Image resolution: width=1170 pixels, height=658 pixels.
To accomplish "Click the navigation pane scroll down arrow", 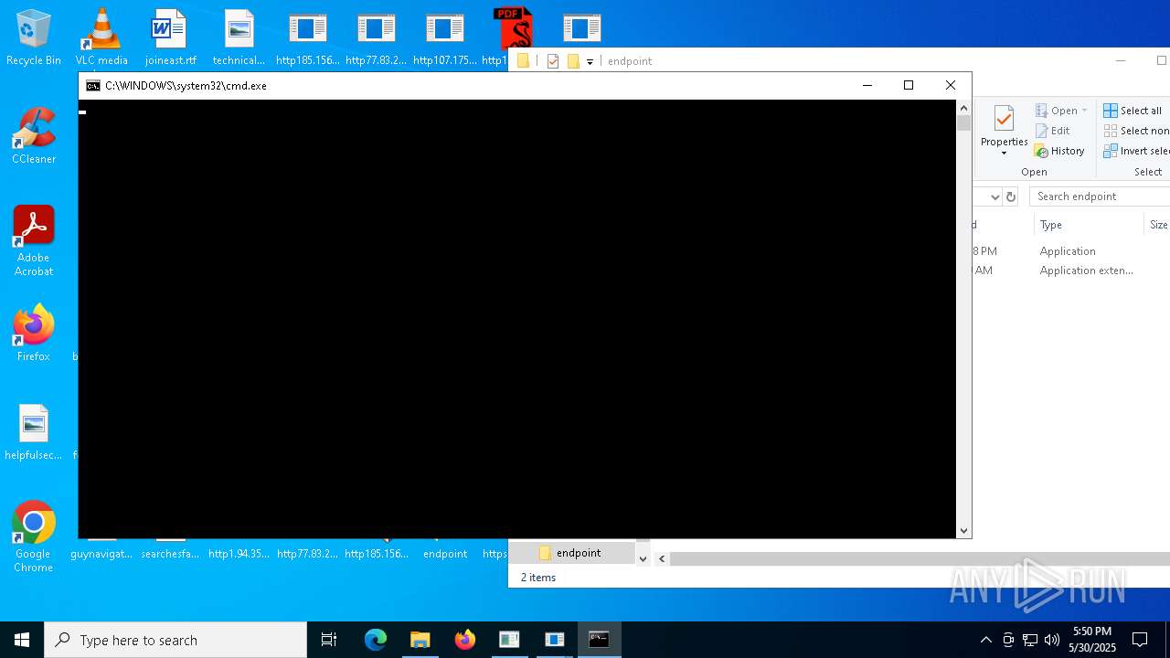I will click(643, 558).
